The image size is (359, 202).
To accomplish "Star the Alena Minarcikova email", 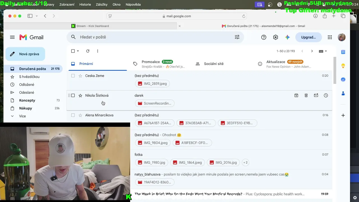I will pyautogui.click(x=80, y=115).
